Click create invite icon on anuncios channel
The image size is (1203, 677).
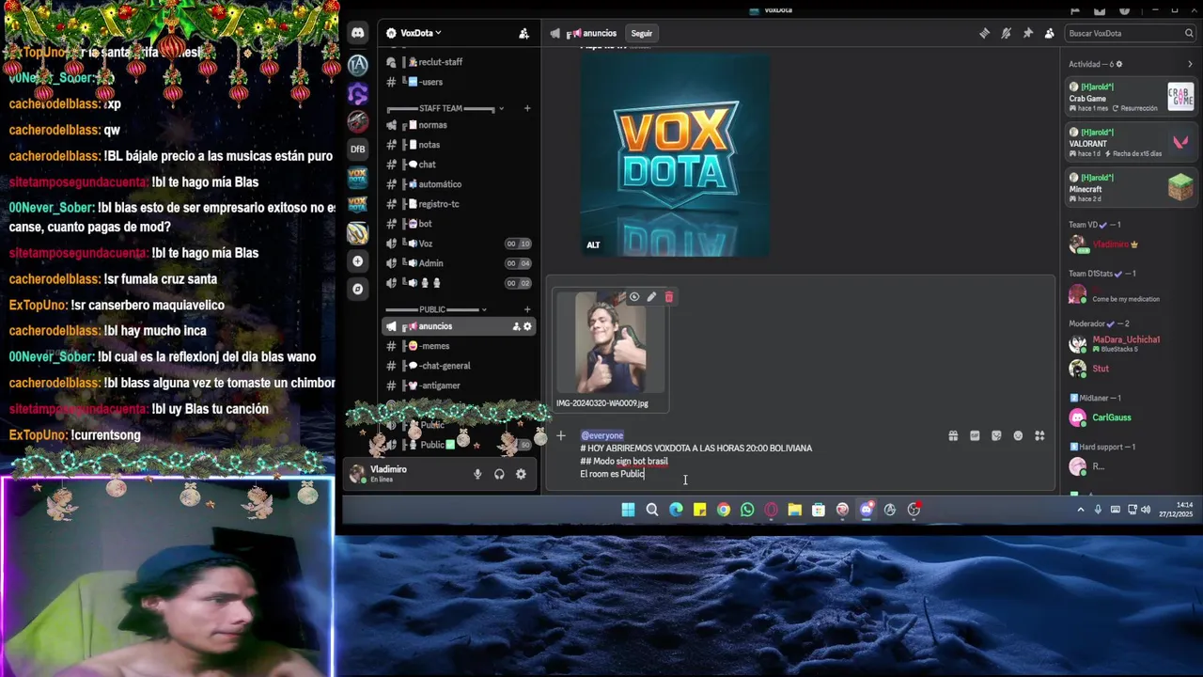pos(516,326)
